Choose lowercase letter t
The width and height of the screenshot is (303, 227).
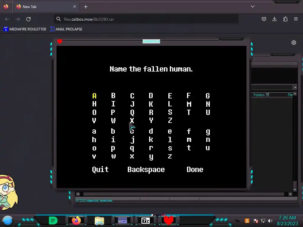(x=189, y=148)
